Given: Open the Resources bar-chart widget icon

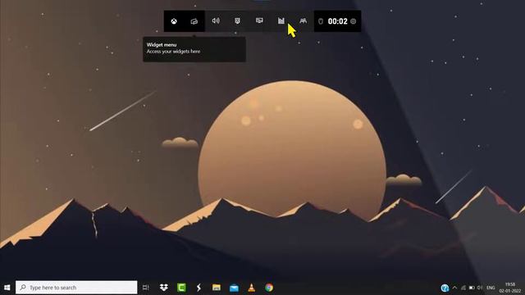Looking at the screenshot, I should (x=281, y=20).
